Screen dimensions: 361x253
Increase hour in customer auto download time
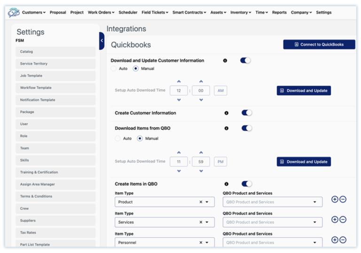179,81
